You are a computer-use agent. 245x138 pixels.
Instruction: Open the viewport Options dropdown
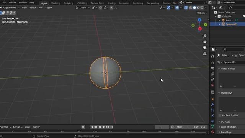202,13
